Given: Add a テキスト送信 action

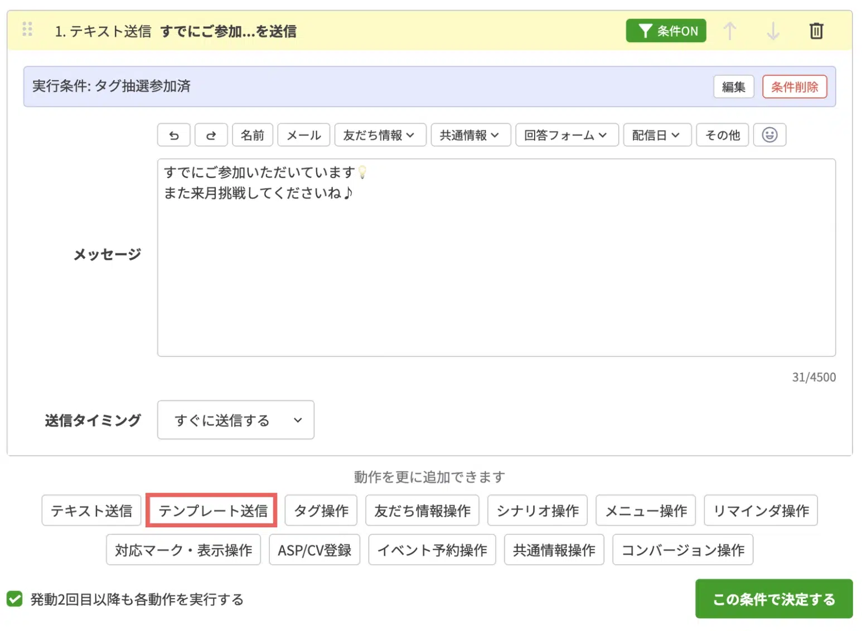Looking at the screenshot, I should coord(91,511).
